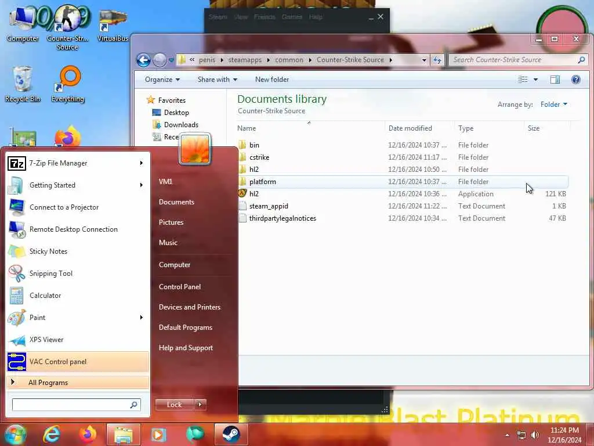Open Windows Media Player taskbar icon
This screenshot has height=446, width=594.
click(x=159, y=434)
